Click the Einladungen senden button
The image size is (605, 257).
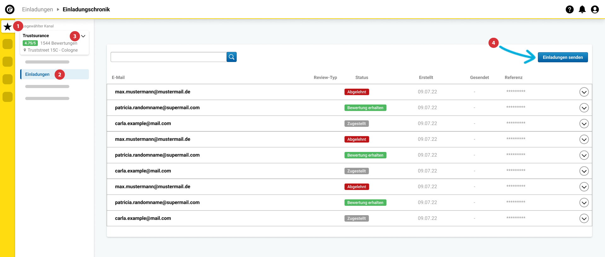point(563,57)
